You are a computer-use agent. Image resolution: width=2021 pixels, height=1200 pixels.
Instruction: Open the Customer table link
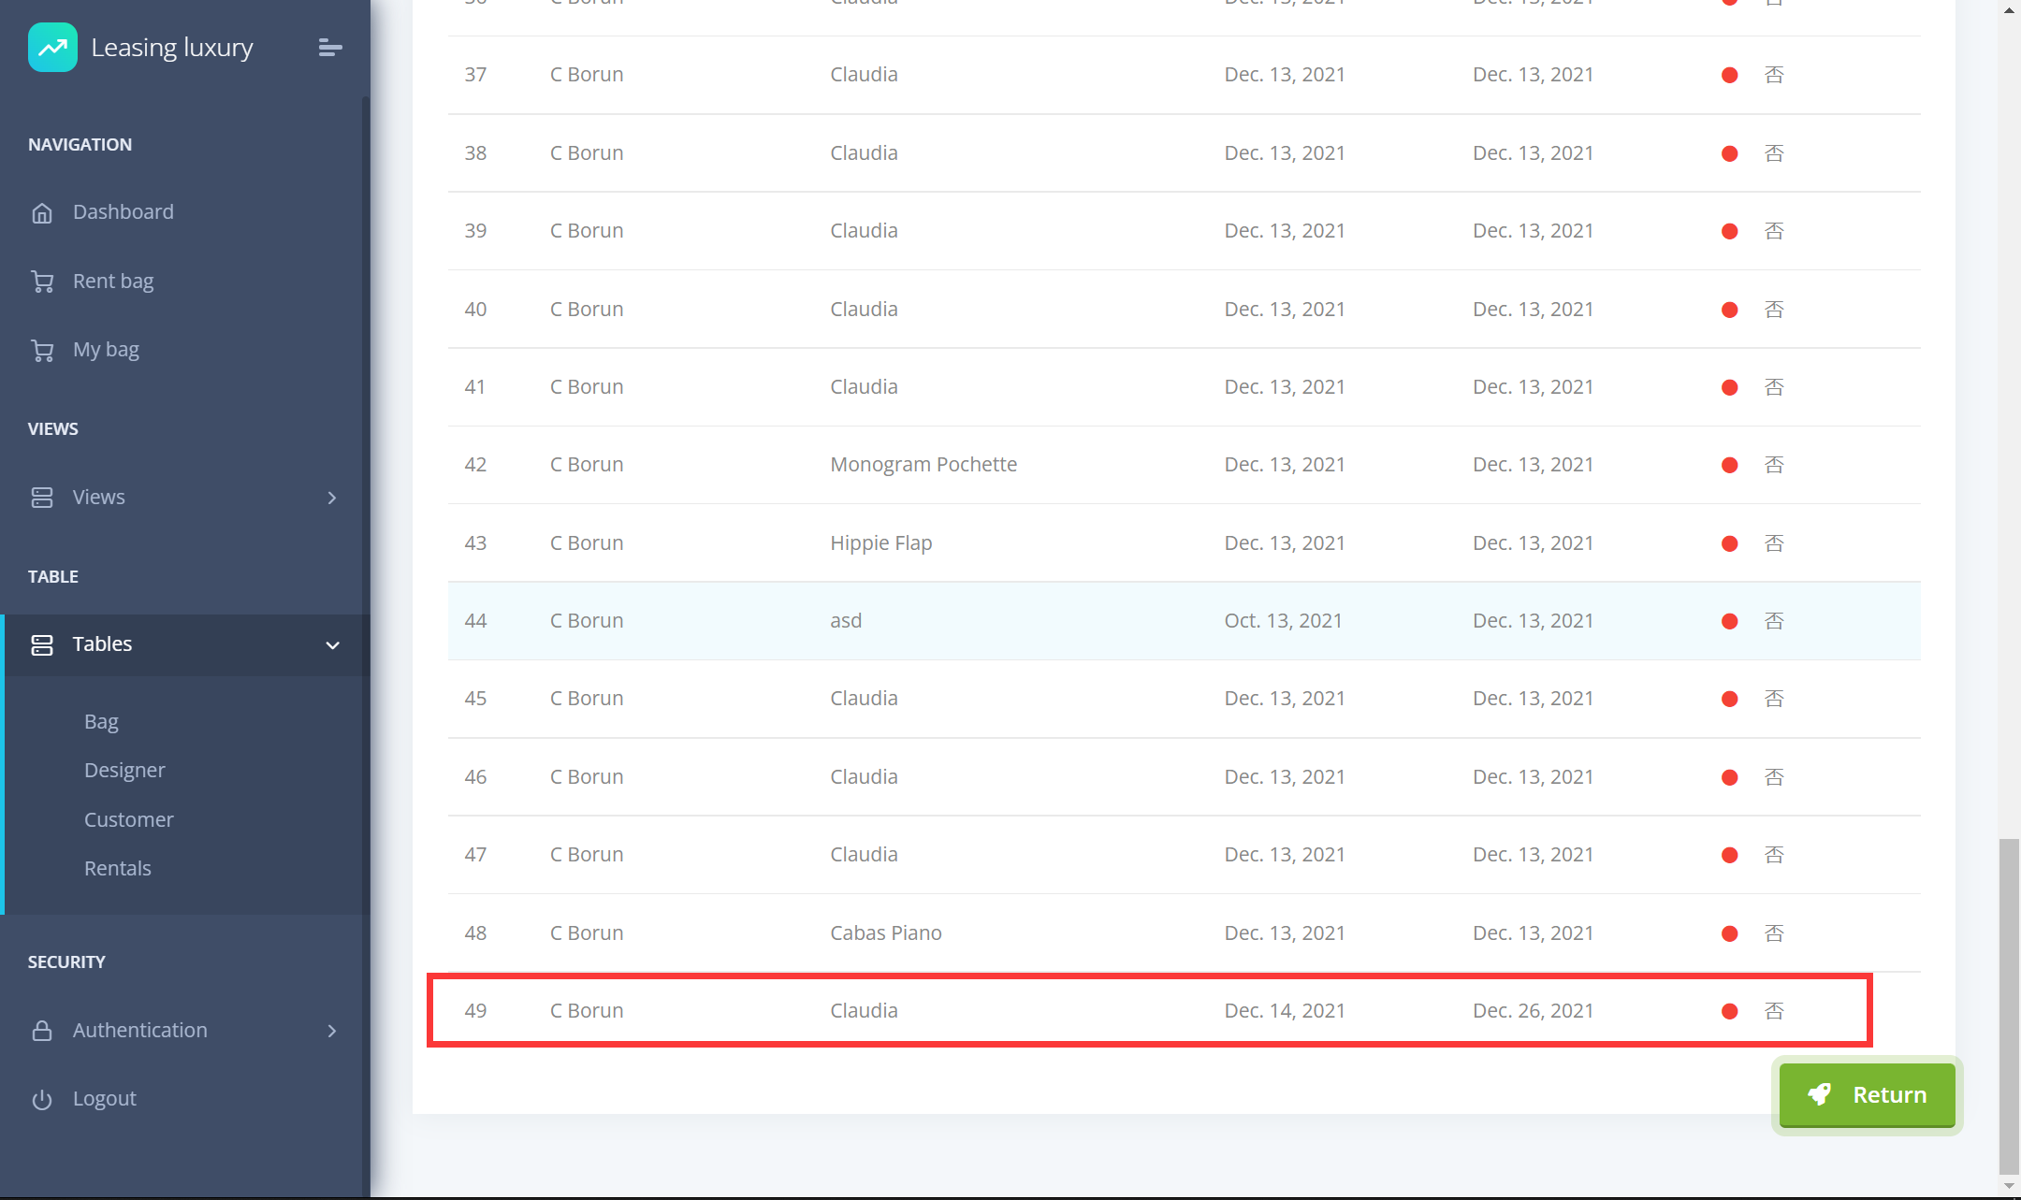(129, 819)
